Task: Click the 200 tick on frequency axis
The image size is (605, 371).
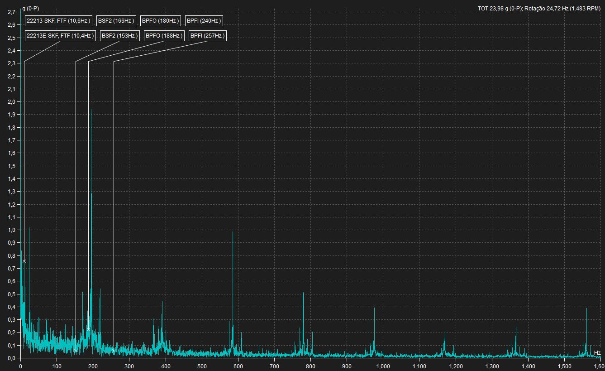Action: pos(93,366)
